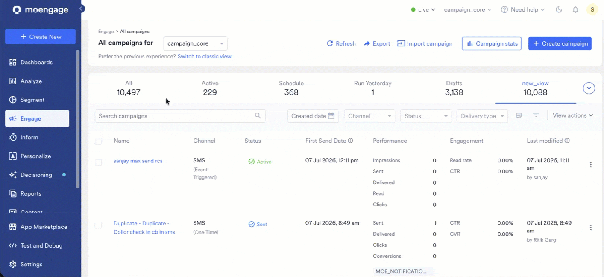Viewport: 604px width, 277px height.
Task: Open Decisioning in the sidebar
Action: tap(37, 175)
